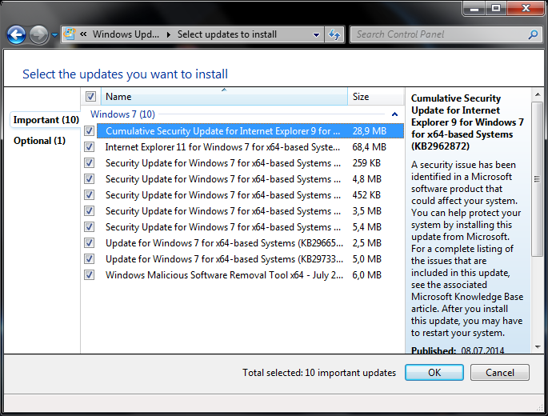Select the Security Update row sized 259 KB
Image resolution: width=548 pixels, height=416 pixels.
250,163
